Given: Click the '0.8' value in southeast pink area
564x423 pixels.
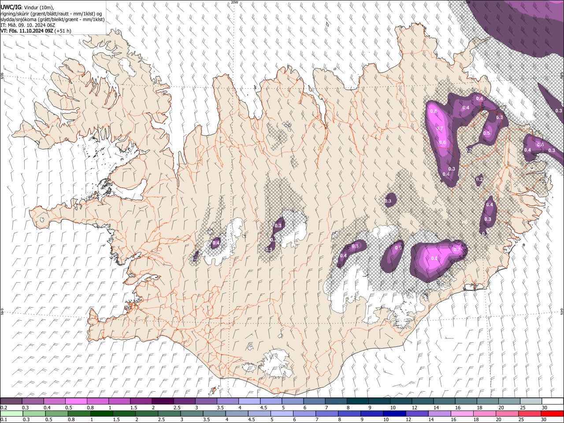Looking at the screenshot, I should pos(434,258).
